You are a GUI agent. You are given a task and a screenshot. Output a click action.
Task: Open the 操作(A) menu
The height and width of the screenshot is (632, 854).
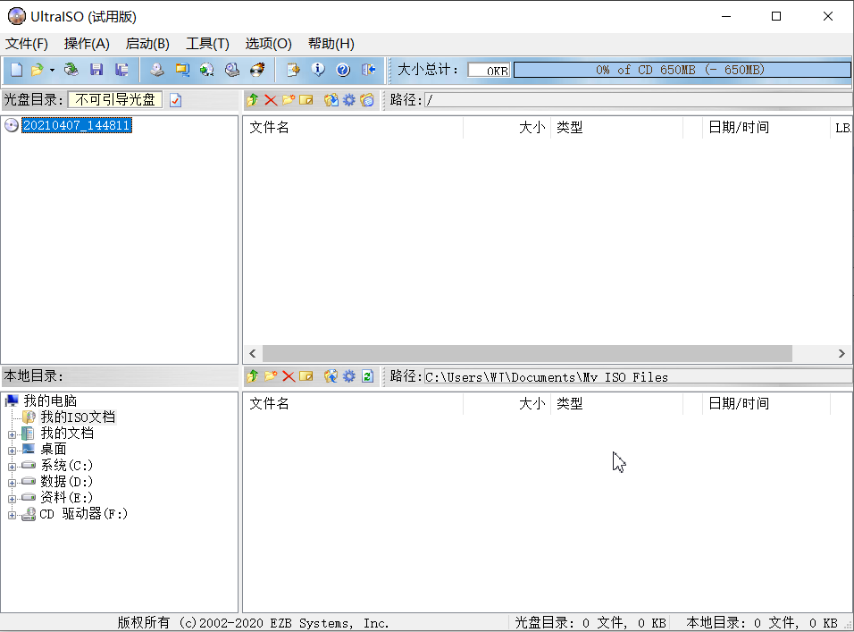pos(87,44)
